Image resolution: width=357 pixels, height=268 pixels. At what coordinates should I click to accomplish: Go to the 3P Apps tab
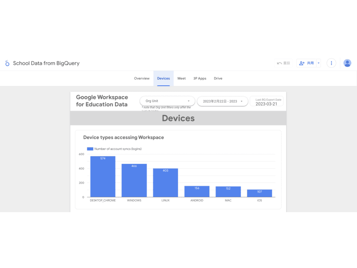(x=199, y=79)
